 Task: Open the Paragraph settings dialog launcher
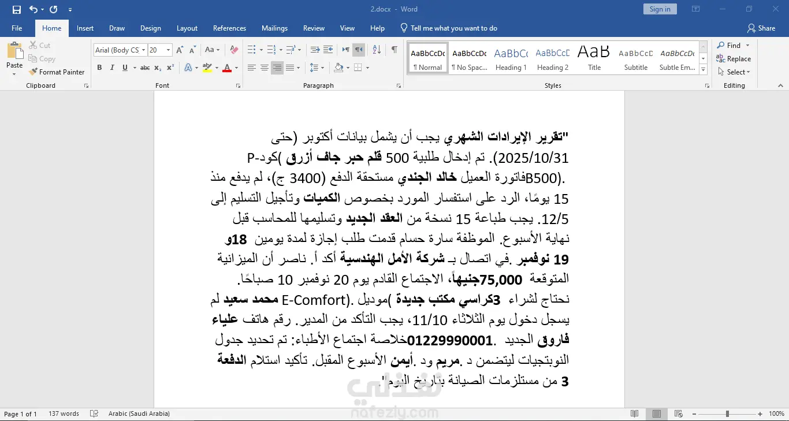tap(399, 85)
